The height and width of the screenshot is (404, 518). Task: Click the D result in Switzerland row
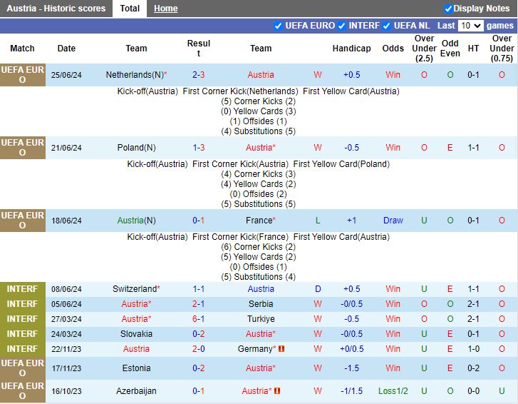[x=318, y=289]
